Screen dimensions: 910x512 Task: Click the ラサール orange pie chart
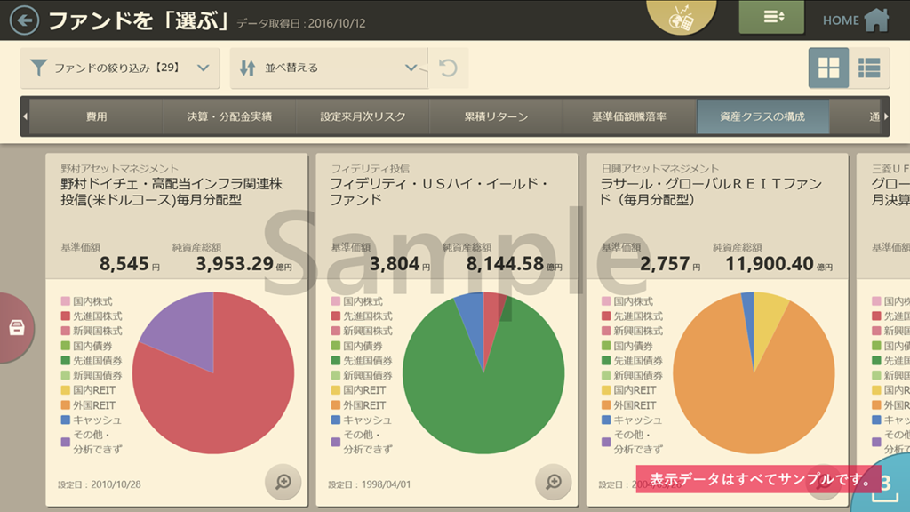pyautogui.click(x=754, y=372)
